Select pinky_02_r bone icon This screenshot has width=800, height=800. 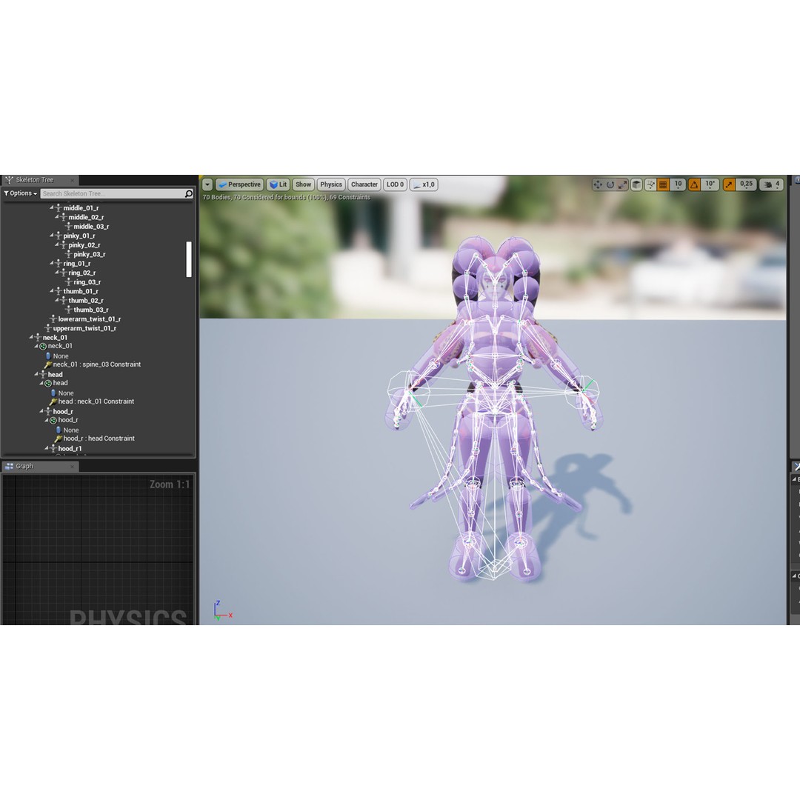pos(64,245)
